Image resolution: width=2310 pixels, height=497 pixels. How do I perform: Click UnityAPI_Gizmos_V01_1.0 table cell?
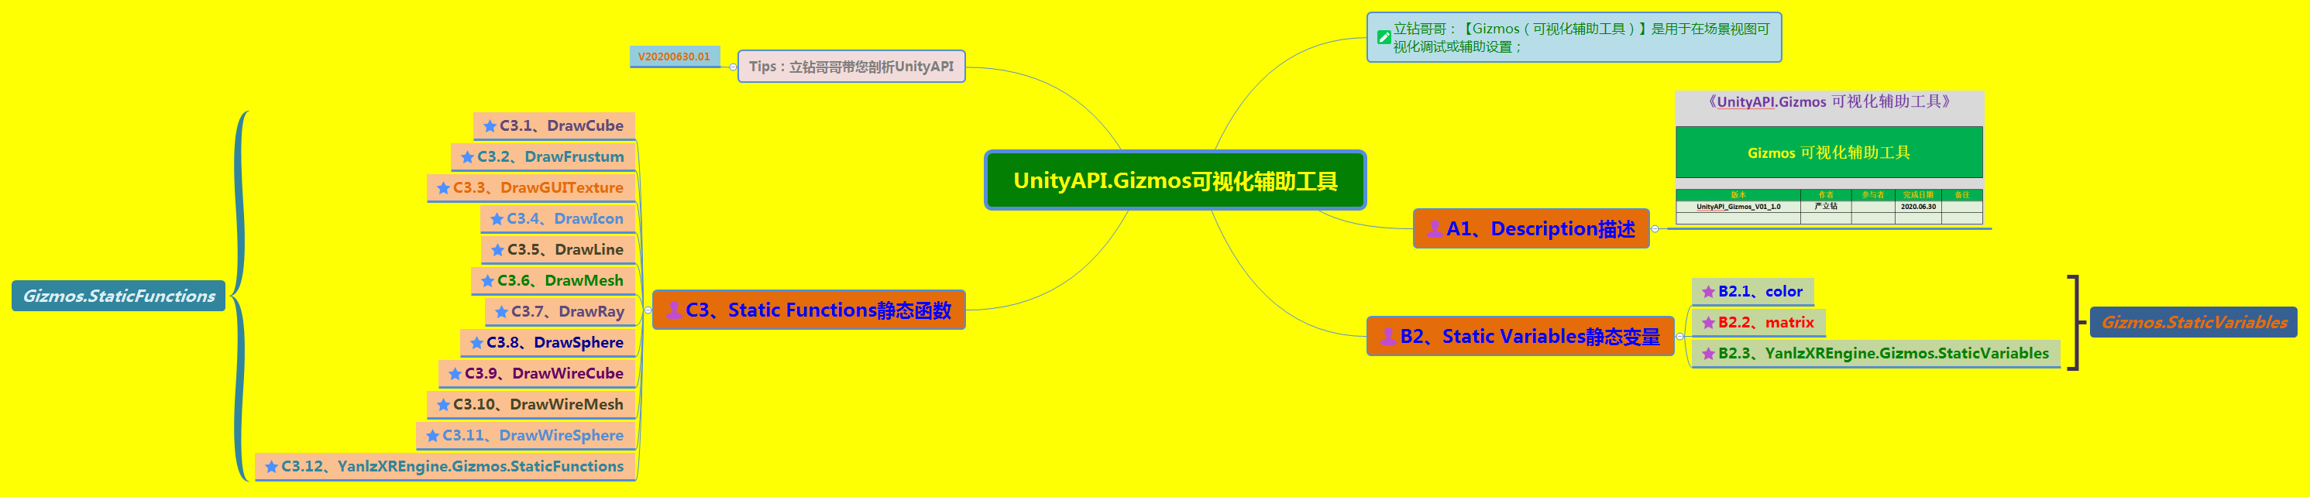pos(1738,207)
